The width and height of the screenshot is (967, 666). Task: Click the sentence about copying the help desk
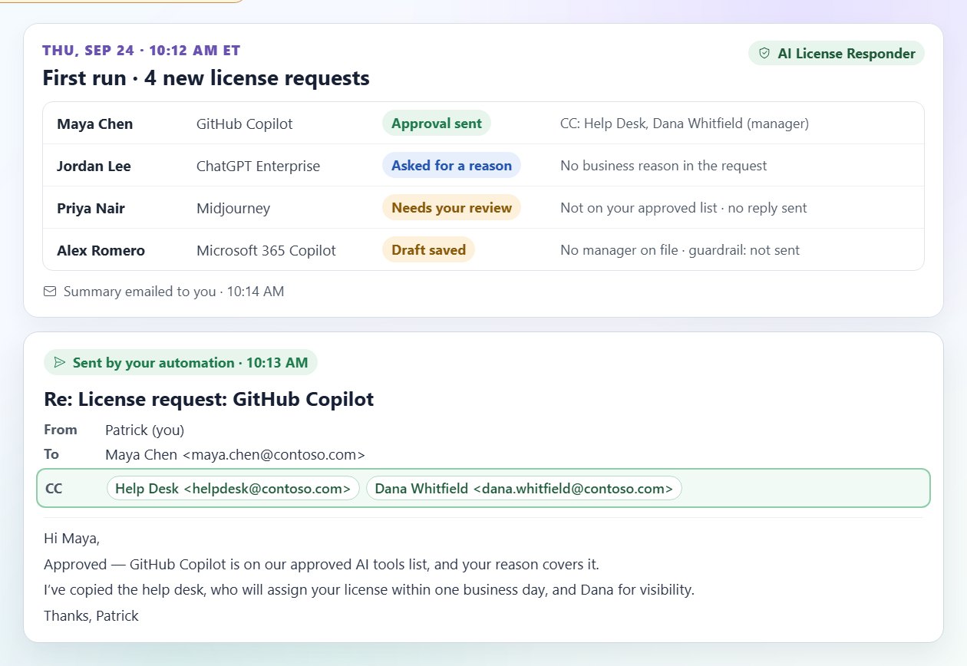click(x=368, y=590)
